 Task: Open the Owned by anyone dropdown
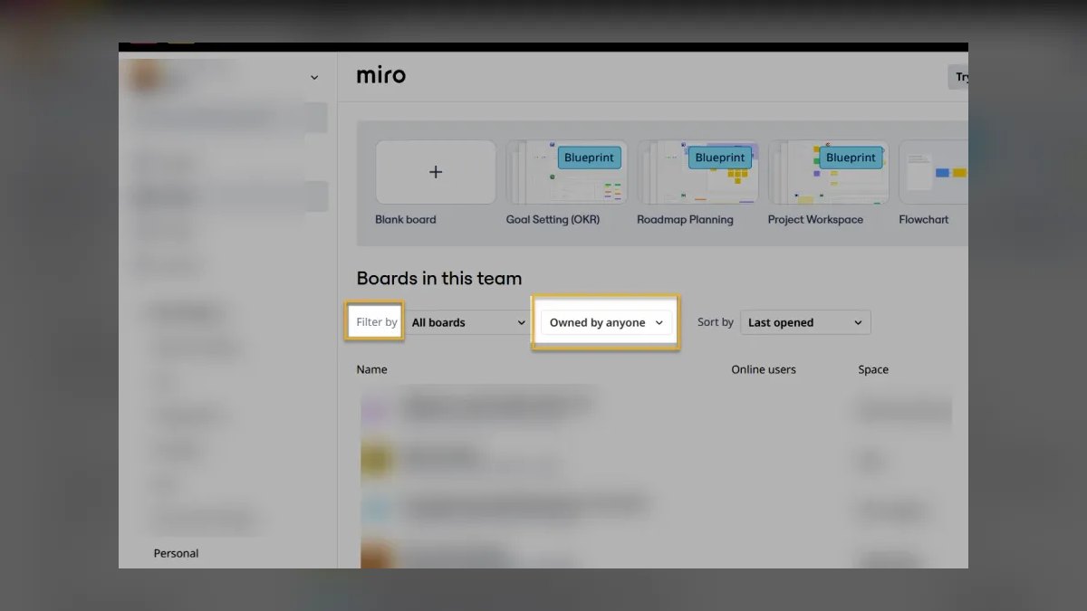click(x=607, y=322)
